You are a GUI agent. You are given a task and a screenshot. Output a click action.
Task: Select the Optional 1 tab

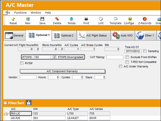[39, 35]
